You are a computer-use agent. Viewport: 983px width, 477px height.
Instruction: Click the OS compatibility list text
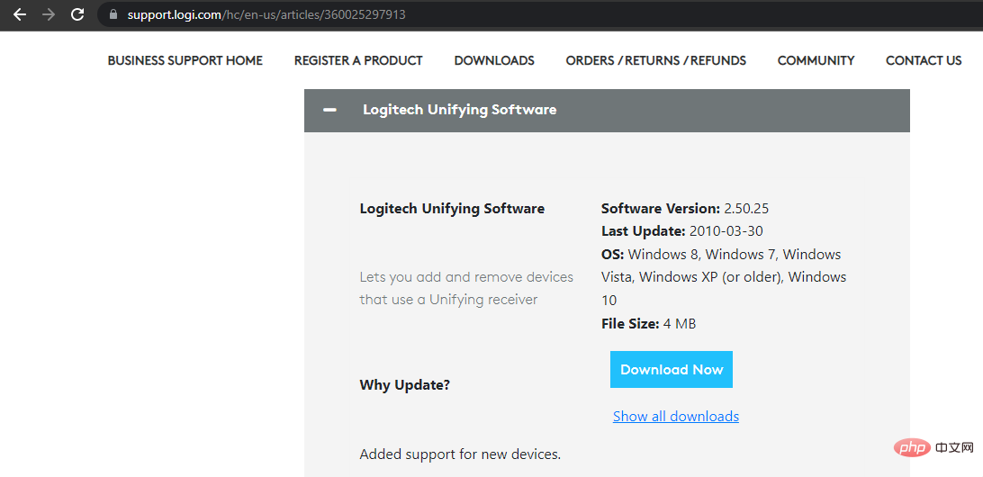[x=724, y=277]
